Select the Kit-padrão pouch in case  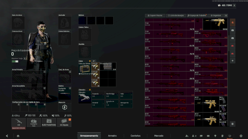tap(108, 66)
